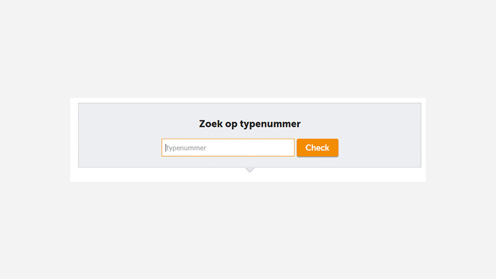Click the word 'op' in the heading
496x279 pixels.
231,124
